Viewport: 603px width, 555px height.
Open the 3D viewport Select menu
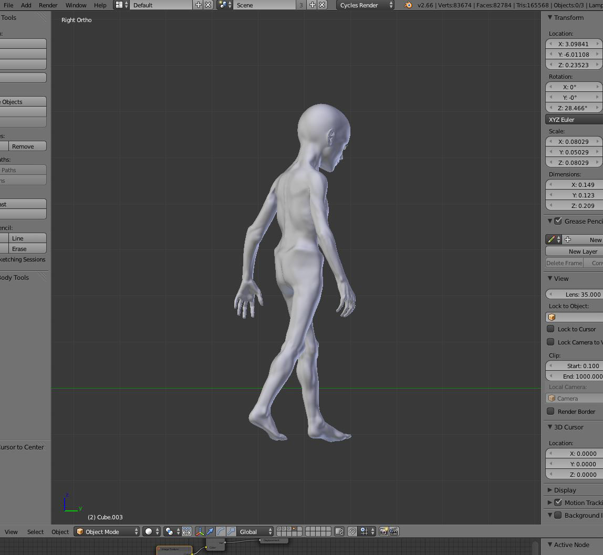[35, 531]
